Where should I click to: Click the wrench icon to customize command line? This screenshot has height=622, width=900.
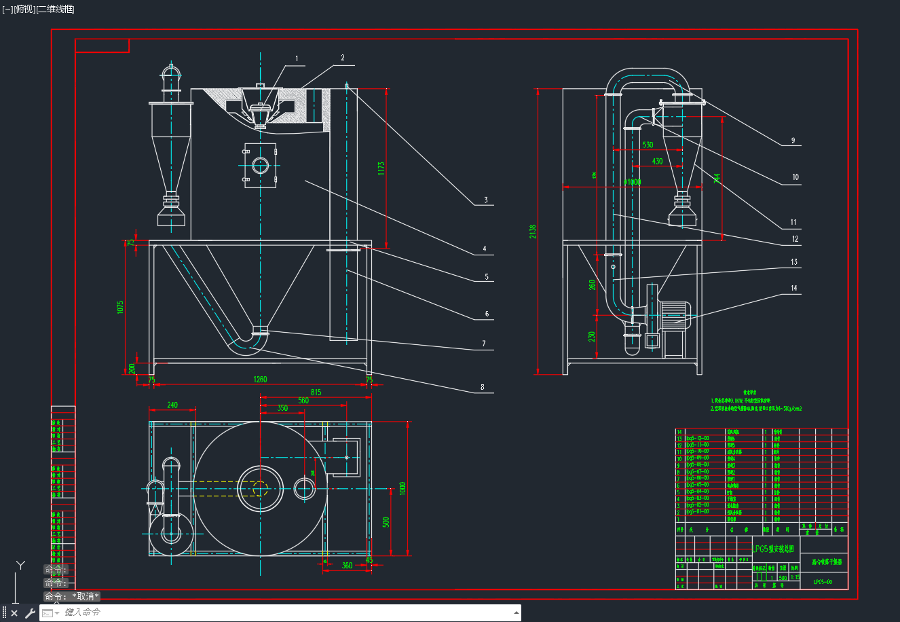tap(30, 613)
